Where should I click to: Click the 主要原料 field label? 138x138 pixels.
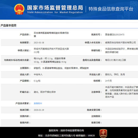coord(25,68)
